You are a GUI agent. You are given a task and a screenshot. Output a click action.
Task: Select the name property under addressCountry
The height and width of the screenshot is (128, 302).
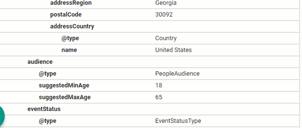click(x=69, y=50)
